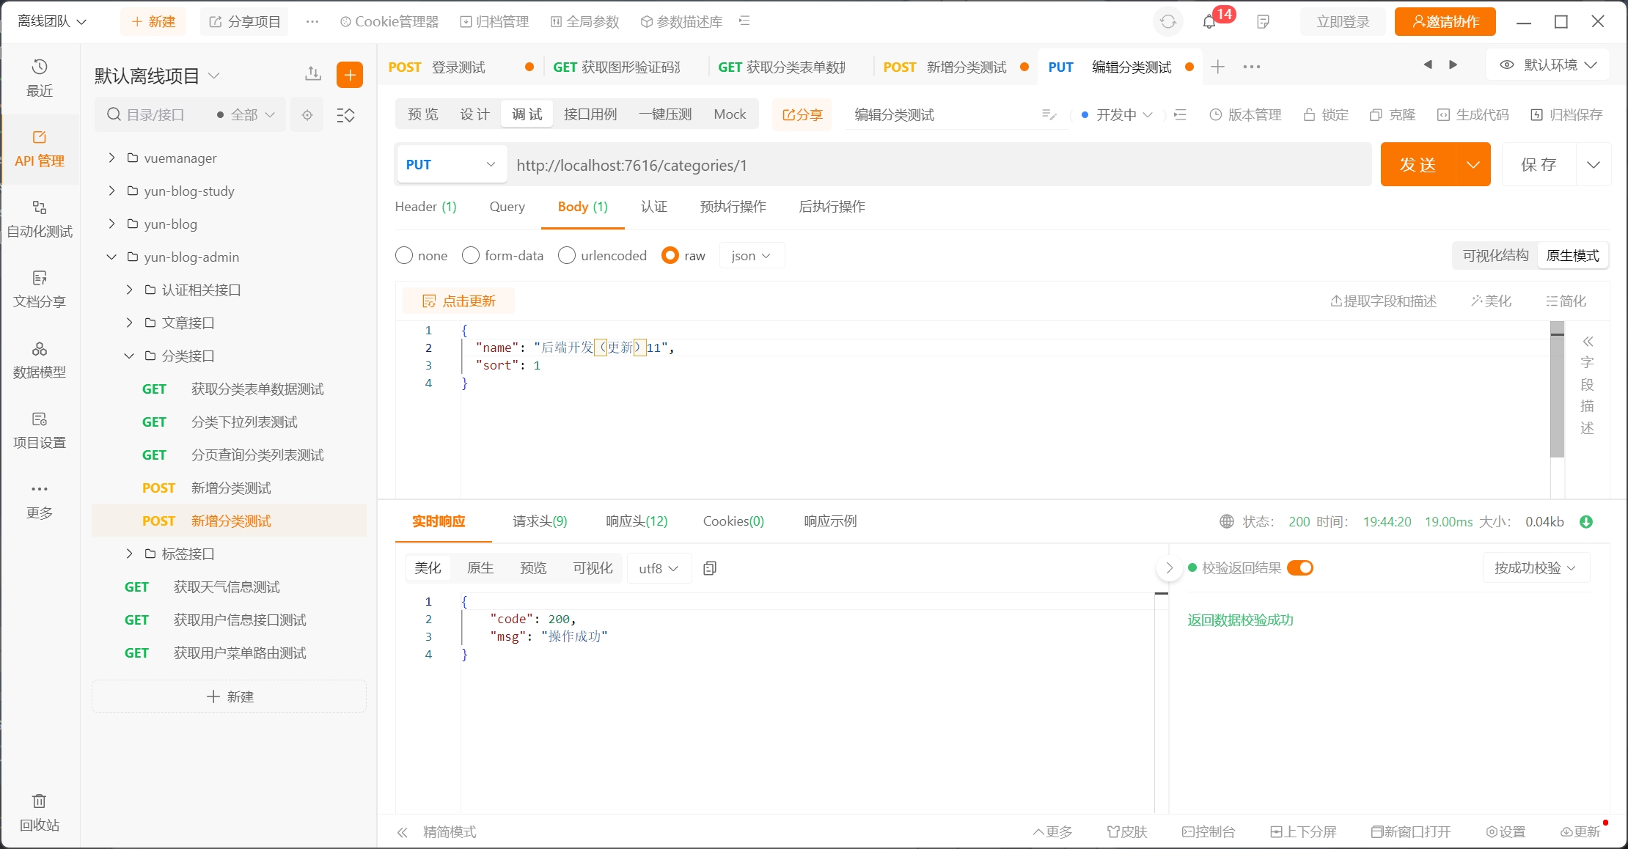
Task: Click the notification bell icon
Action: point(1209,22)
